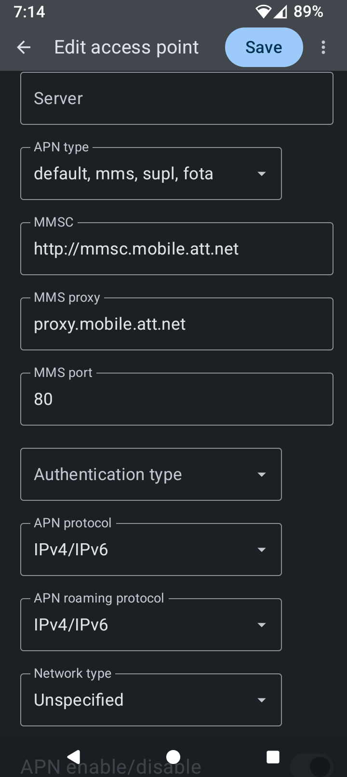This screenshot has width=347, height=777.
Task: Edit the MMS port field
Action: [x=177, y=399]
